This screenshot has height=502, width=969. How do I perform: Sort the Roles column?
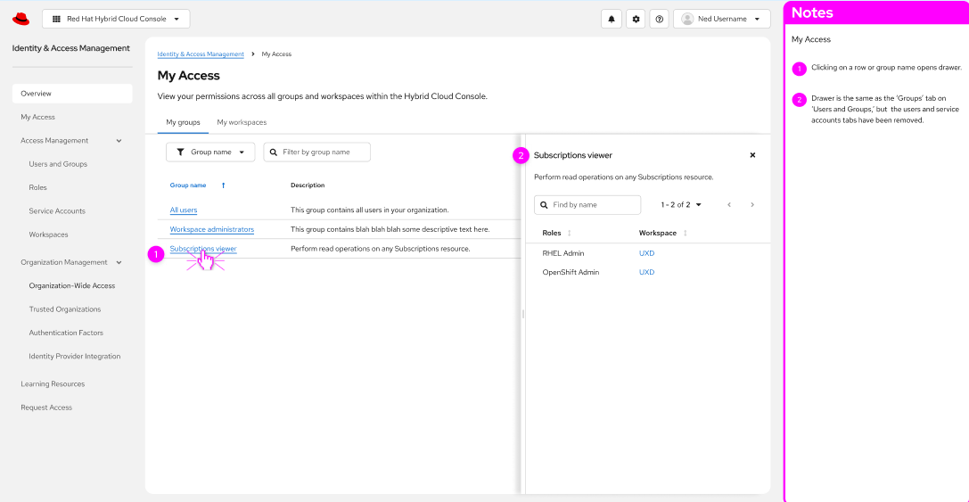(x=570, y=233)
